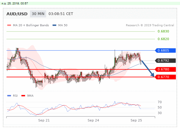
Task: Click the 03:08:51 CET timestamp
Action: pyautogui.click(x=61, y=14)
